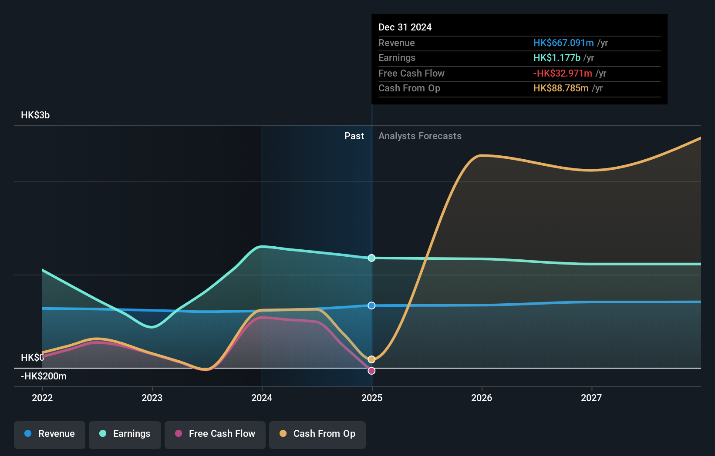This screenshot has width=715, height=456.
Task: Click the Cash From Op label in tooltip
Action: click(x=409, y=88)
